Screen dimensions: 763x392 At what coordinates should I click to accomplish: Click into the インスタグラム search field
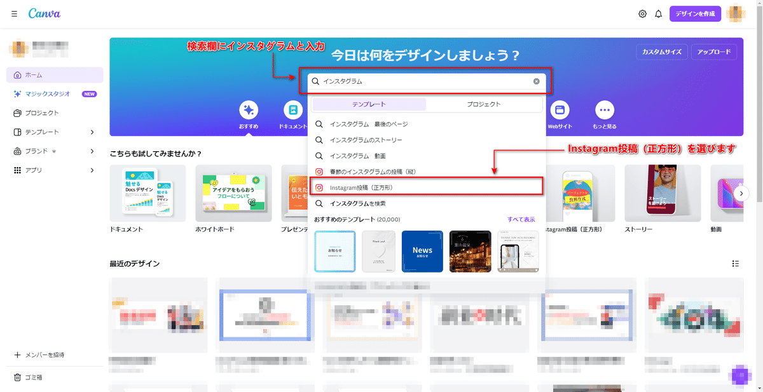[426, 81]
